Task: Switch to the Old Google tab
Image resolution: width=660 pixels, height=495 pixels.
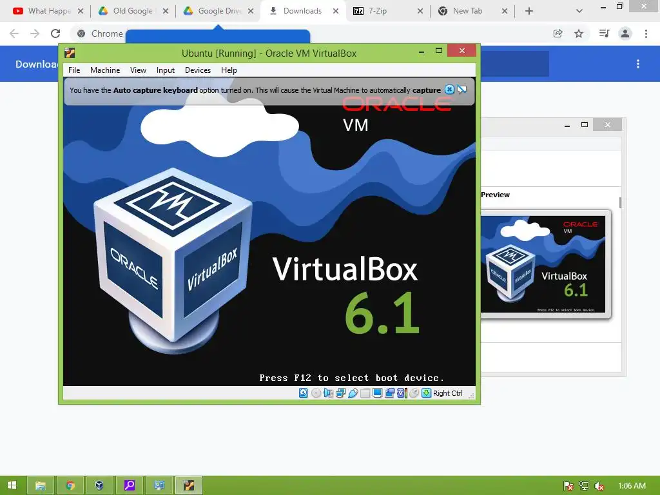Action: (x=132, y=11)
